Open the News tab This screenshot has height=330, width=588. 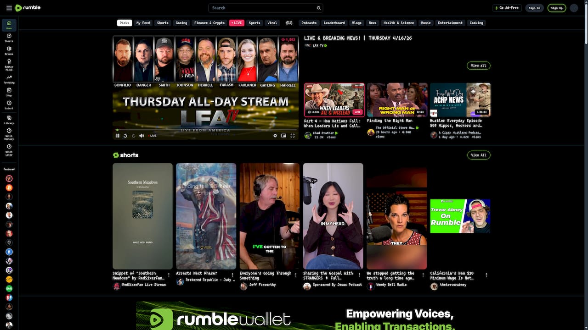pos(373,23)
